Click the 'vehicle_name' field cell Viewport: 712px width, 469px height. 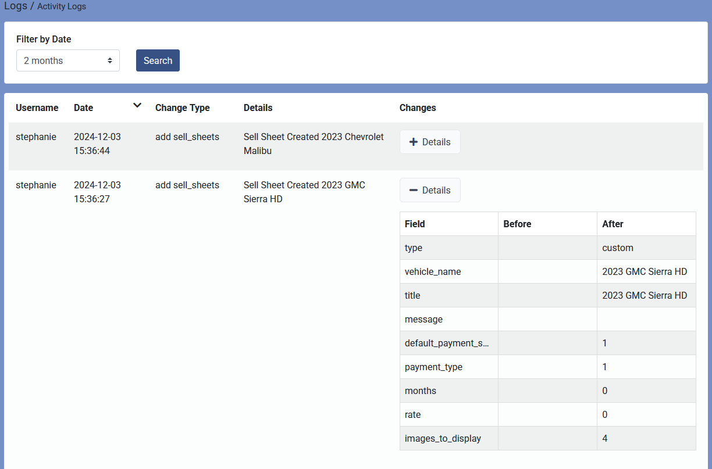pos(449,271)
